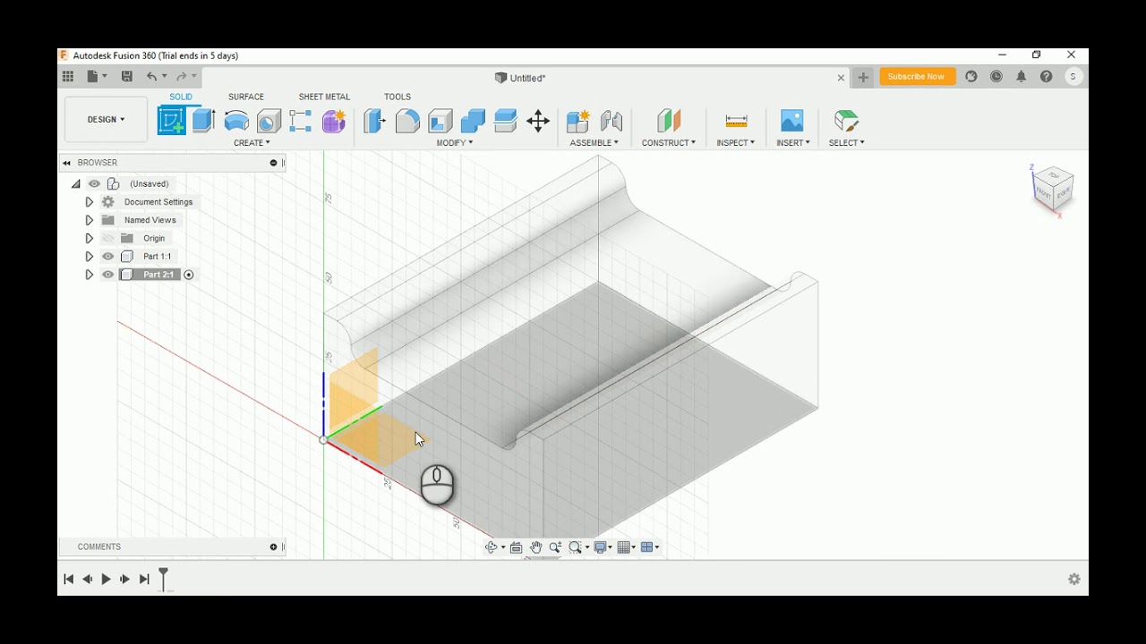Select the Extrude tool
The height and width of the screenshot is (644, 1146).
point(204,121)
